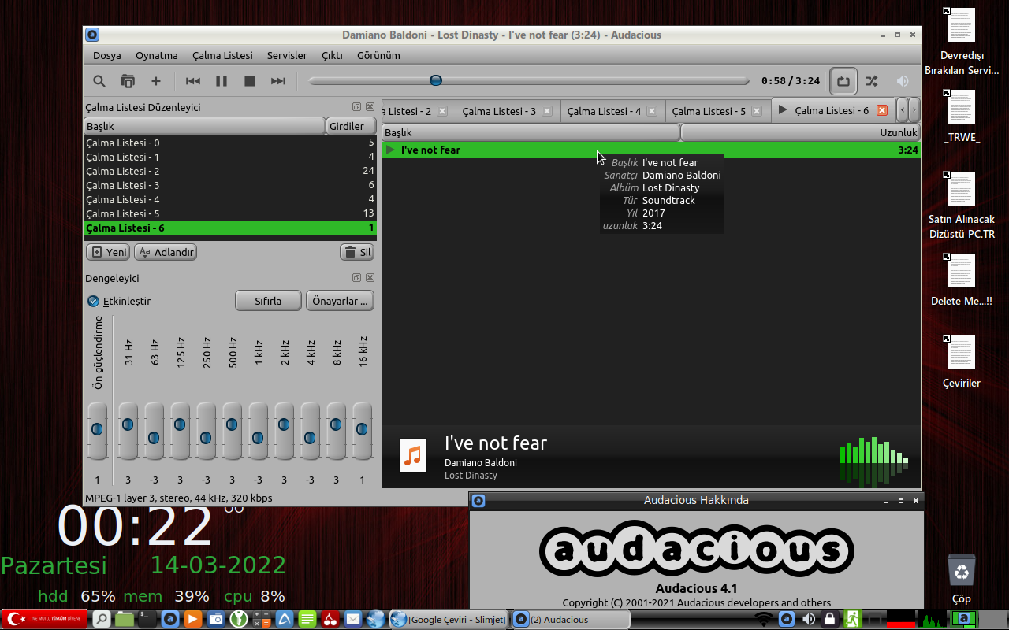Open the Önayarlar presets button
The image size is (1009, 630).
pos(340,301)
